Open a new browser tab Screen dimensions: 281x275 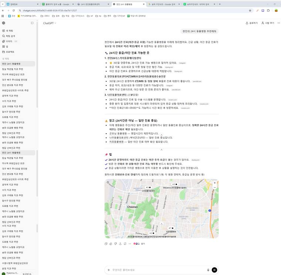tap(220, 4)
